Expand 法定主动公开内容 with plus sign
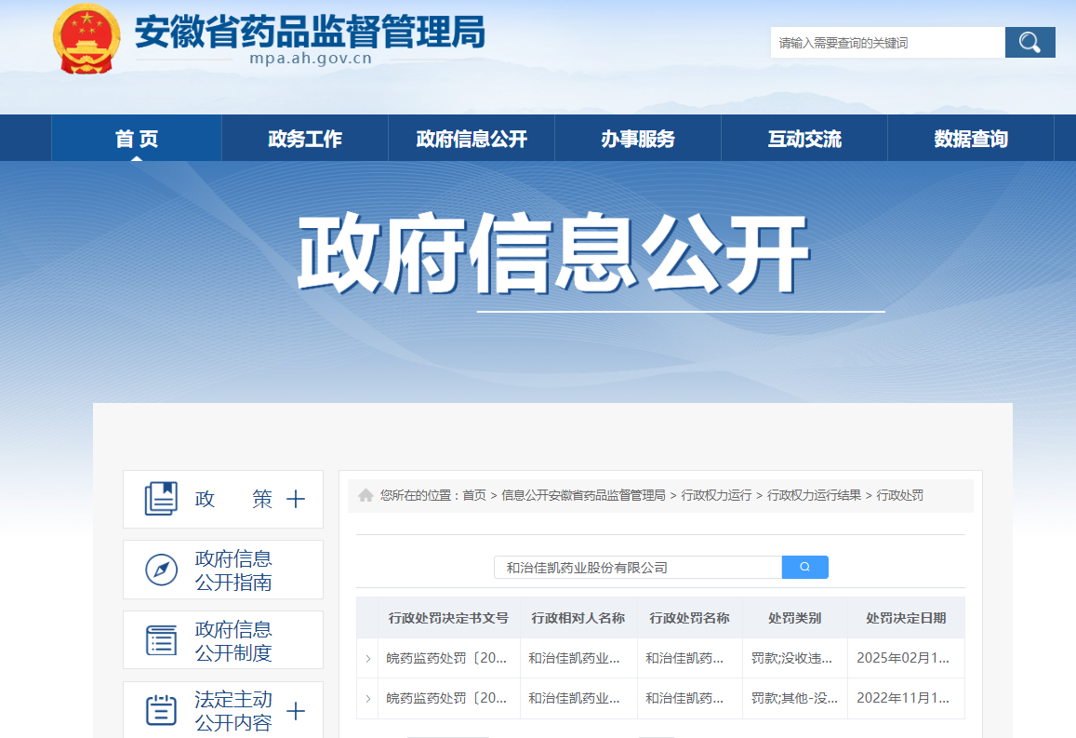 tap(296, 711)
